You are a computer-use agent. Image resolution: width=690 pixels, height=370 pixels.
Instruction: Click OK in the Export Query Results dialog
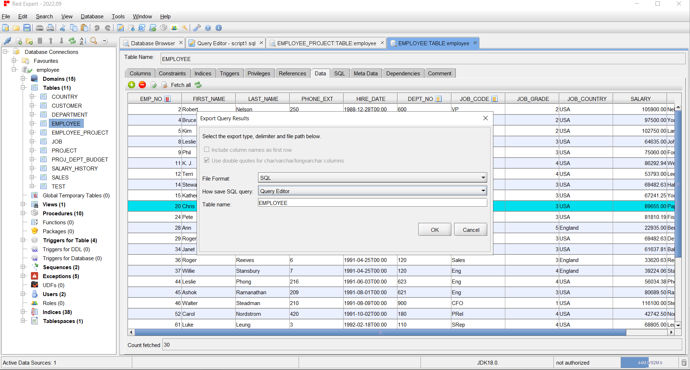434,230
